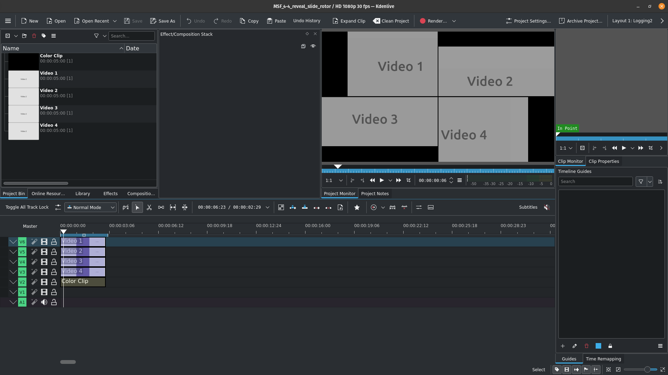
Task: Select the Razor tool in timeline toolbar
Action: [149, 207]
